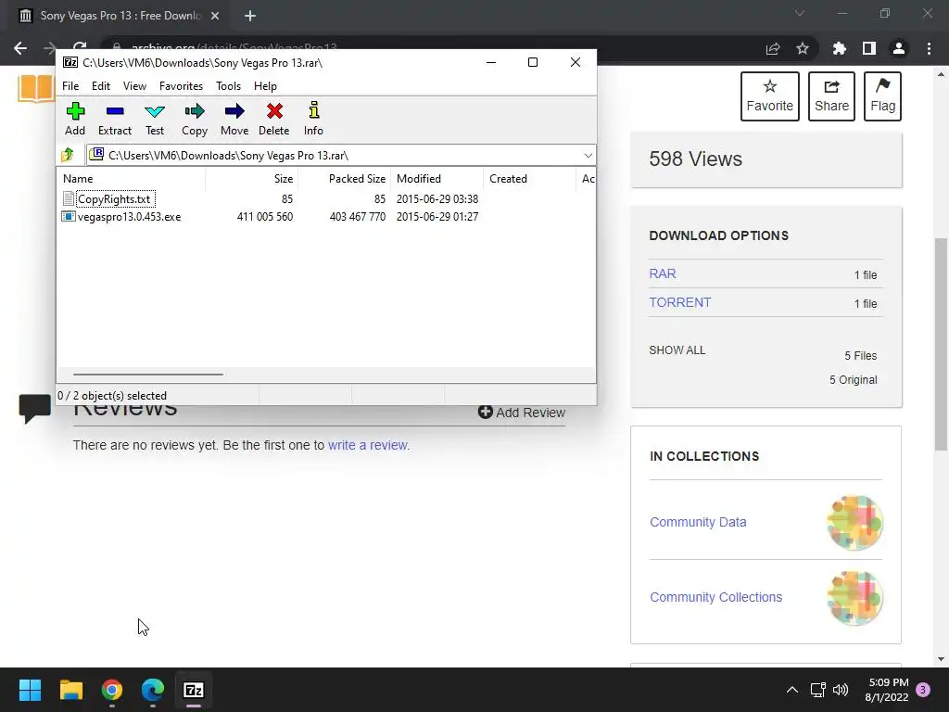
Task: Click the 7-Zip taskbar icon
Action: [x=194, y=690]
